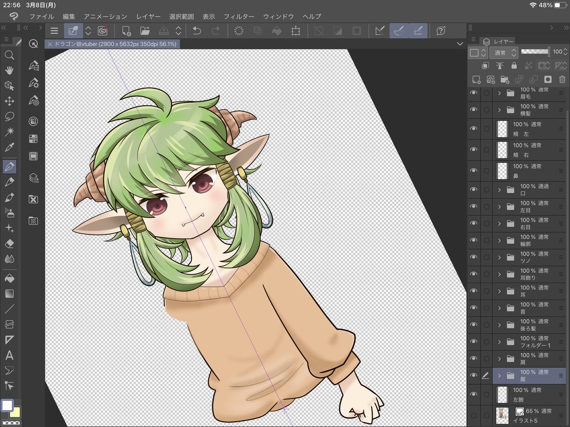Open the help question mark icon
570x427 pixels.
point(441,31)
